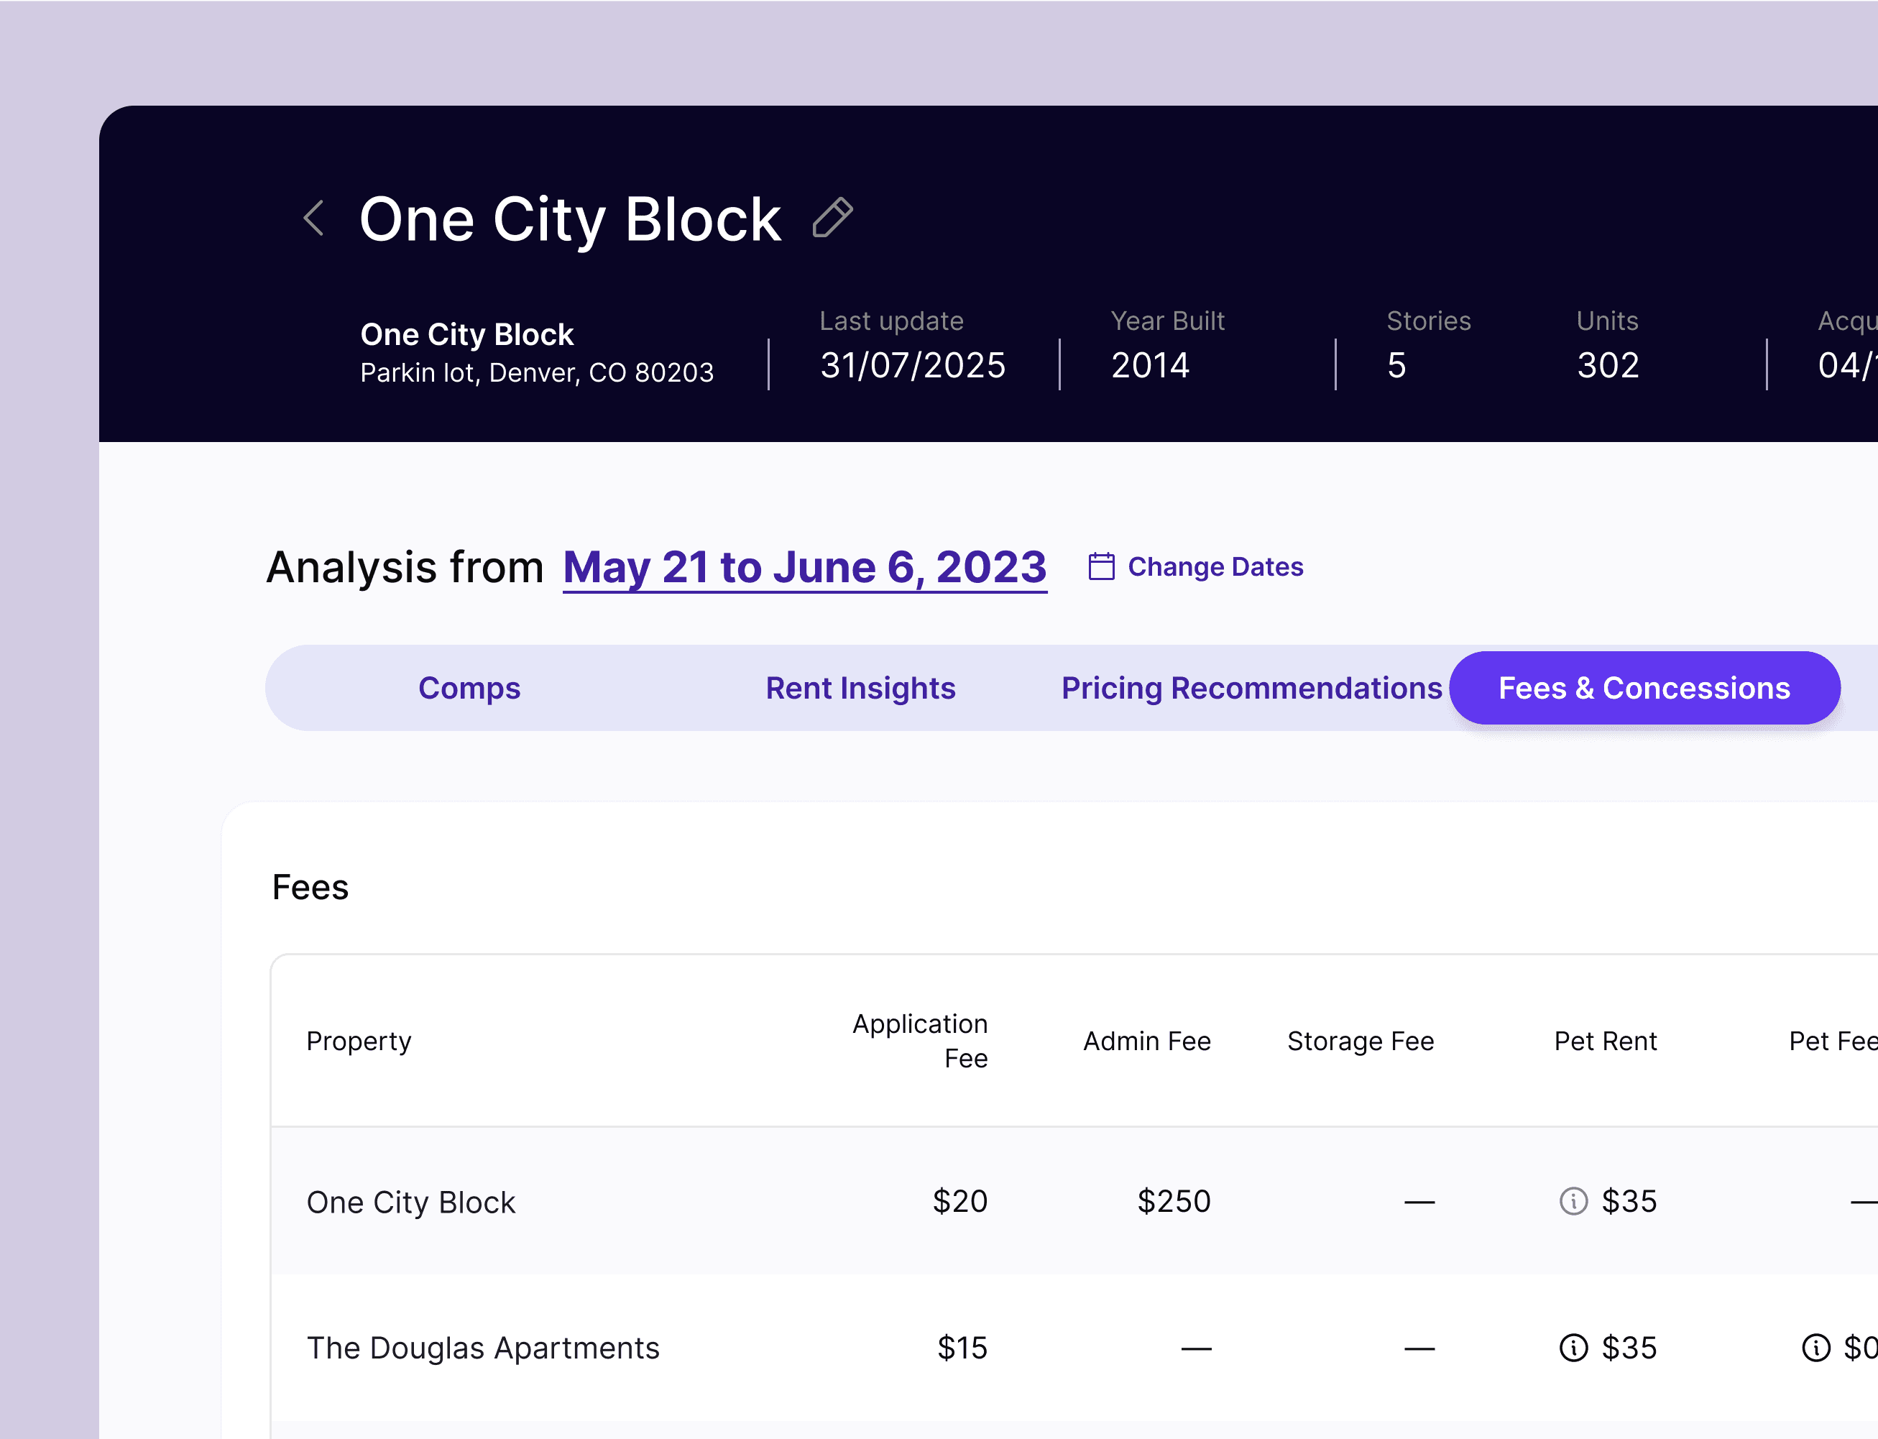Switch to the Comps tab

coord(469,688)
